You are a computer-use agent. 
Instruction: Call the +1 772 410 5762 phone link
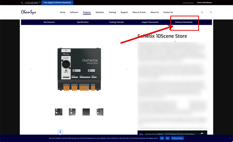click(x=31, y=2)
